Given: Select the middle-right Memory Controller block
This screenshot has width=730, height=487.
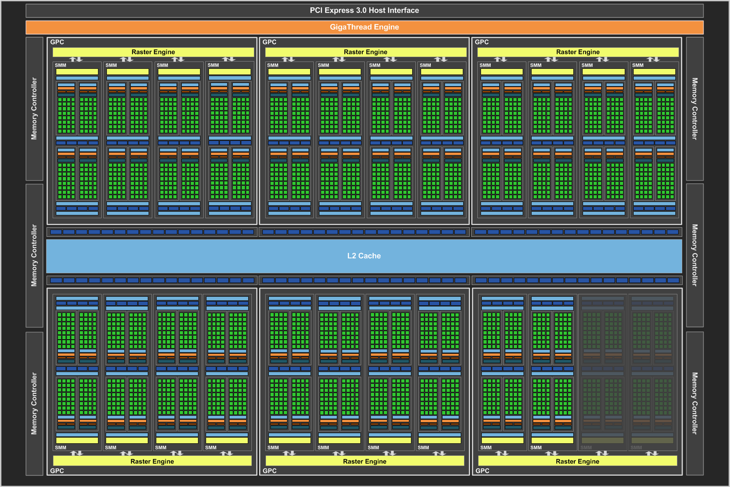Looking at the screenshot, I should tap(695, 255).
